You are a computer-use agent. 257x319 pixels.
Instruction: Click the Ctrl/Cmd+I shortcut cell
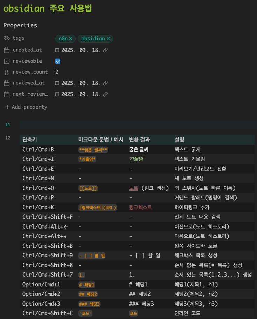(38, 159)
